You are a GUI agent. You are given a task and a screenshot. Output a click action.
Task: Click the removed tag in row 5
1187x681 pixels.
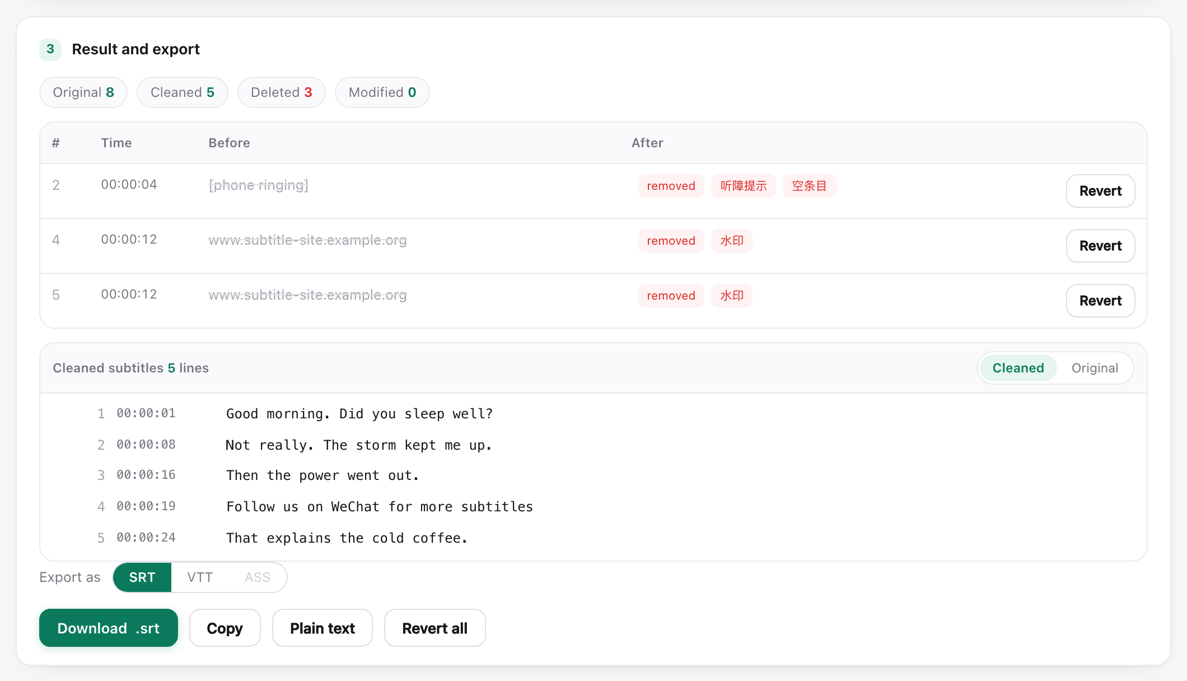click(x=671, y=296)
